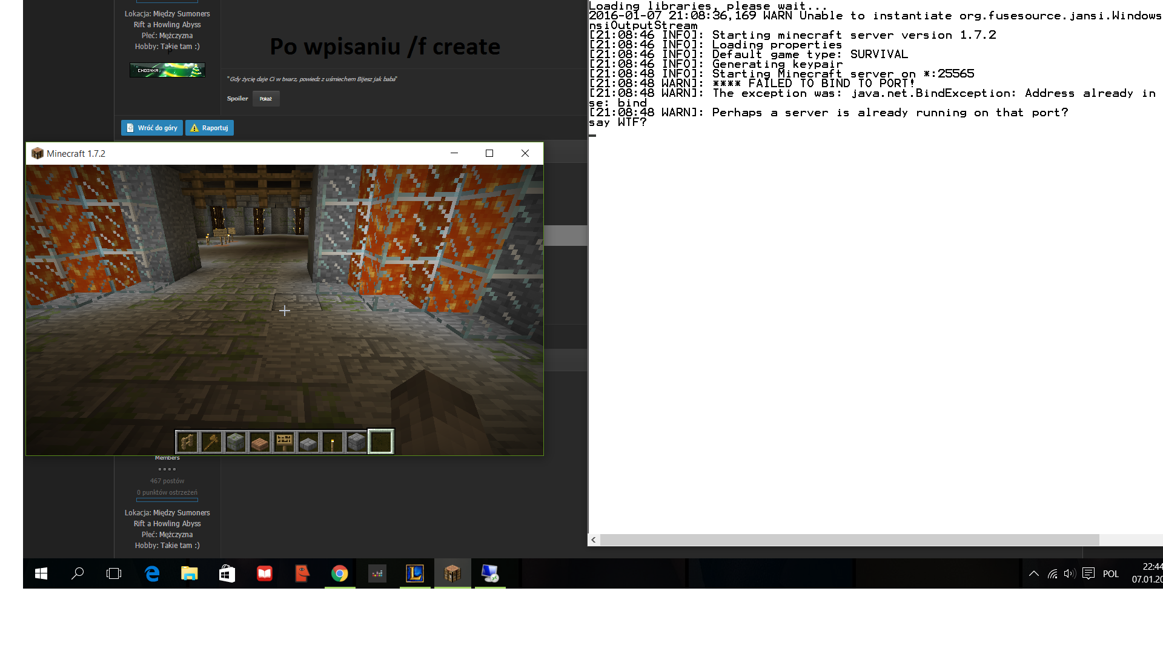Click upper 'Hobby: Takie tam :)' profile text
Viewport: 1163px width, 654px height.
167,47
